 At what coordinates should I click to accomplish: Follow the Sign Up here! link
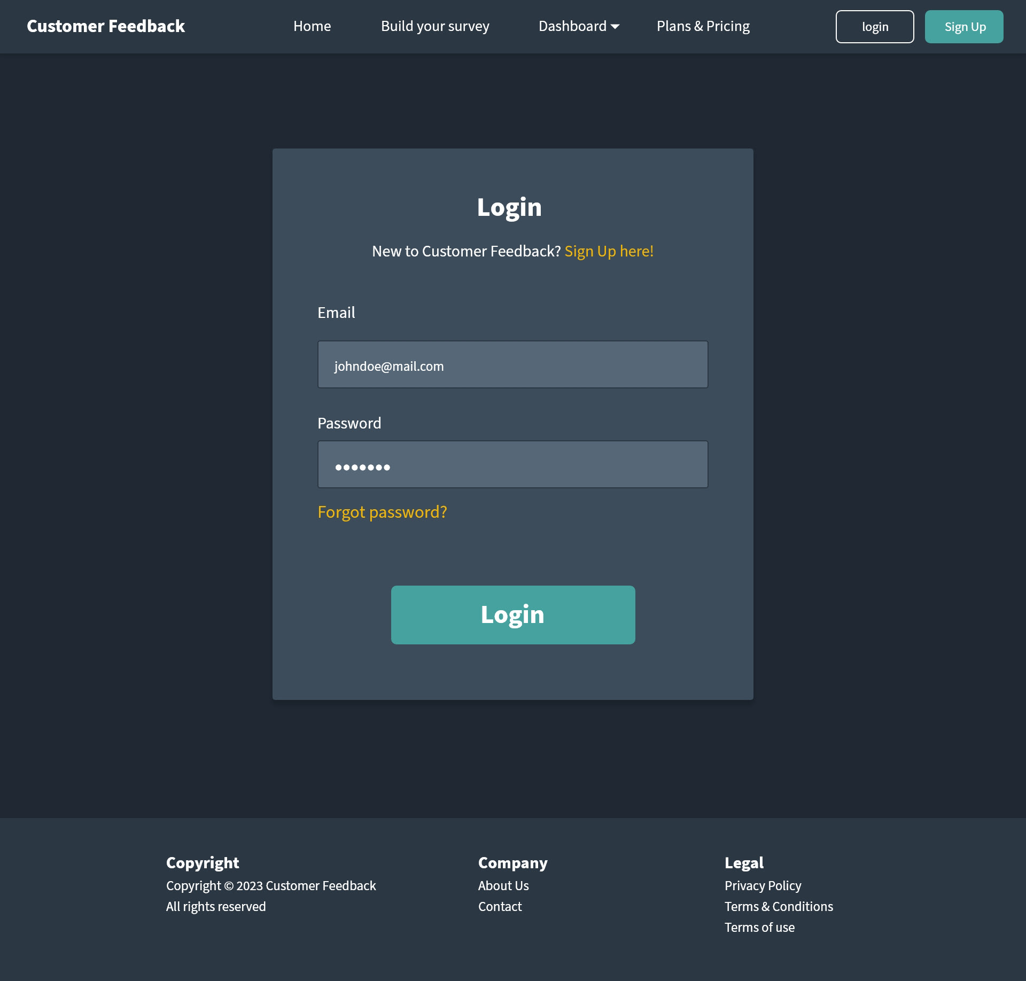pyautogui.click(x=609, y=251)
